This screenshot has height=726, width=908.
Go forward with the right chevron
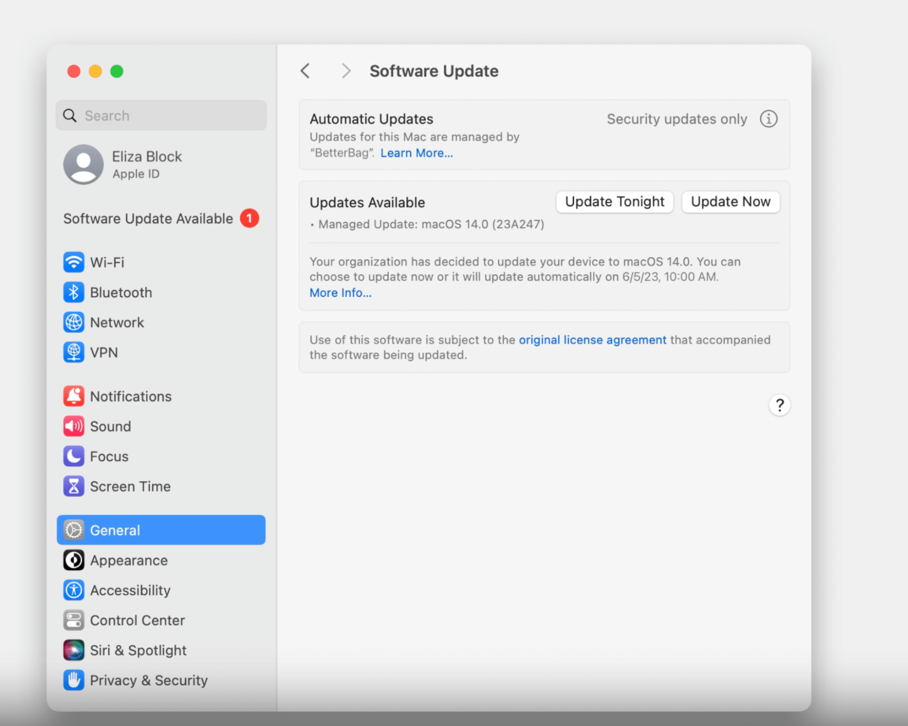[346, 71]
